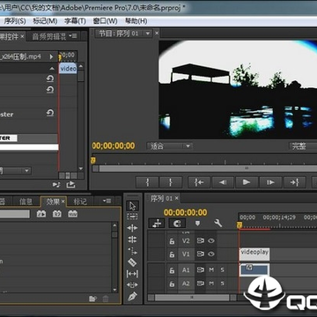This screenshot has width=317, height=317.
Task: Reset the first effect in Effect Controls
Action: click(x=50, y=78)
